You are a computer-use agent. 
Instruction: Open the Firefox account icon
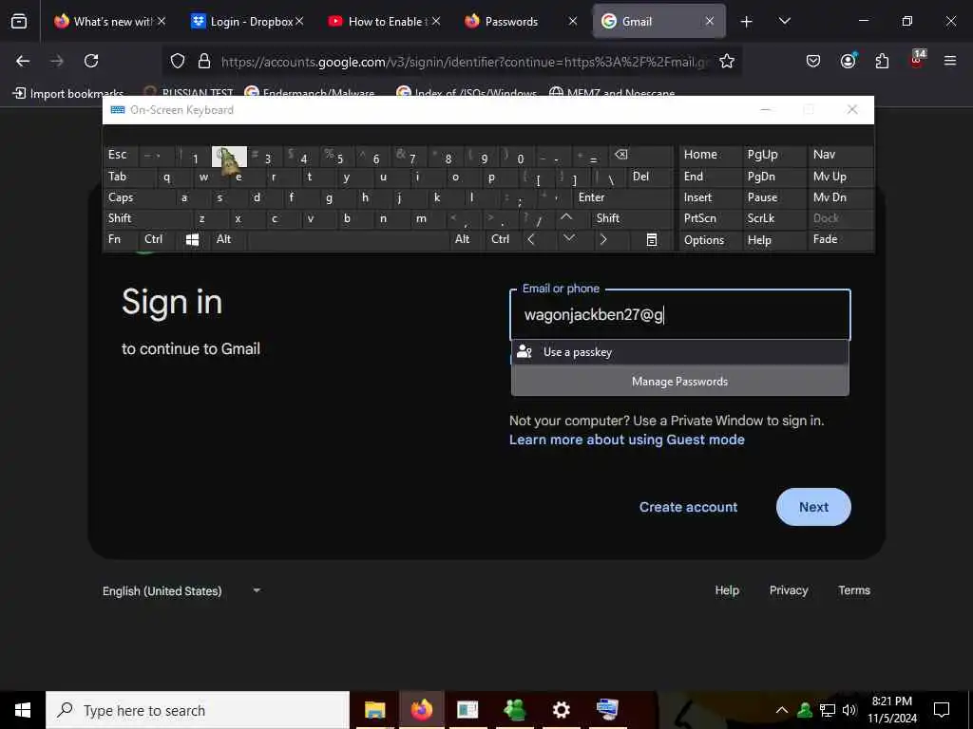click(x=848, y=61)
